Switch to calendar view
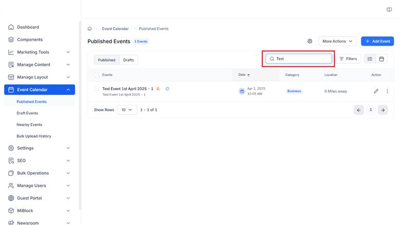The width and height of the screenshot is (400, 225). coord(382,59)
